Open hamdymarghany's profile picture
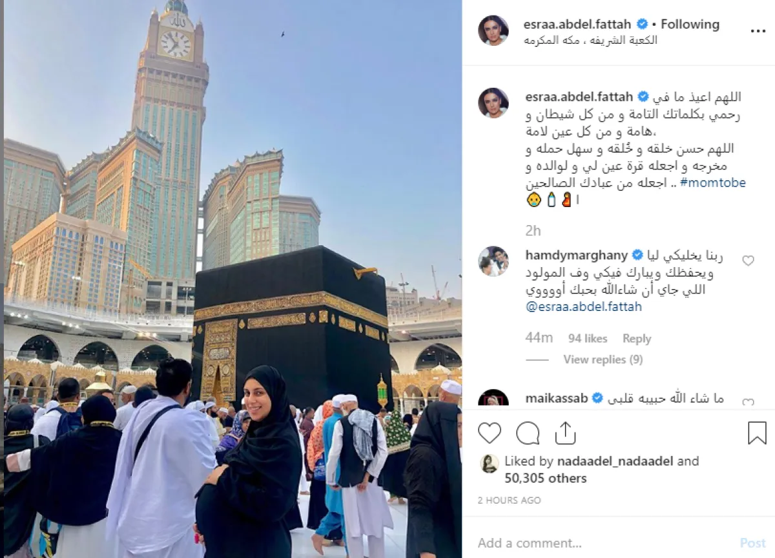The image size is (775, 558). tap(493, 261)
